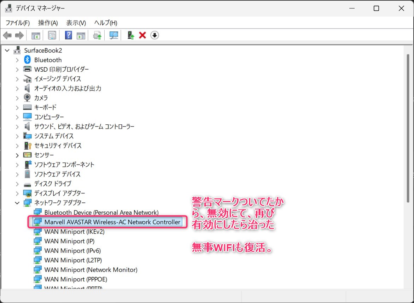Click the round down-arrow toolbar icon

(155, 35)
